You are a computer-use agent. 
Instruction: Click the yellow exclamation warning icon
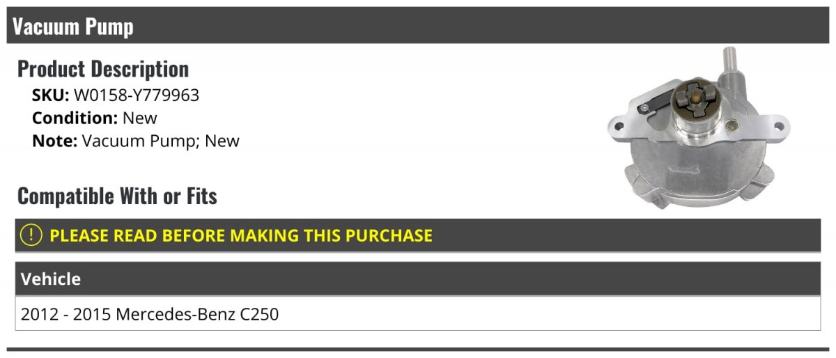point(32,235)
